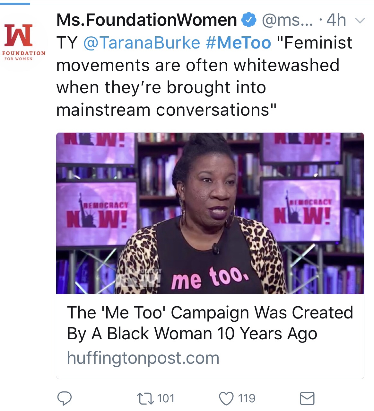Viewport: 374px width, 411px height.
Task: Open 'Me Too' Campaign article headline
Action: 210,323
